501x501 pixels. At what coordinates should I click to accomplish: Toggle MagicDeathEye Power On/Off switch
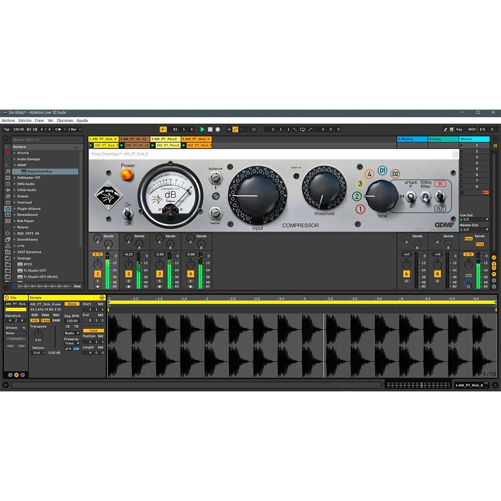[x=128, y=213]
